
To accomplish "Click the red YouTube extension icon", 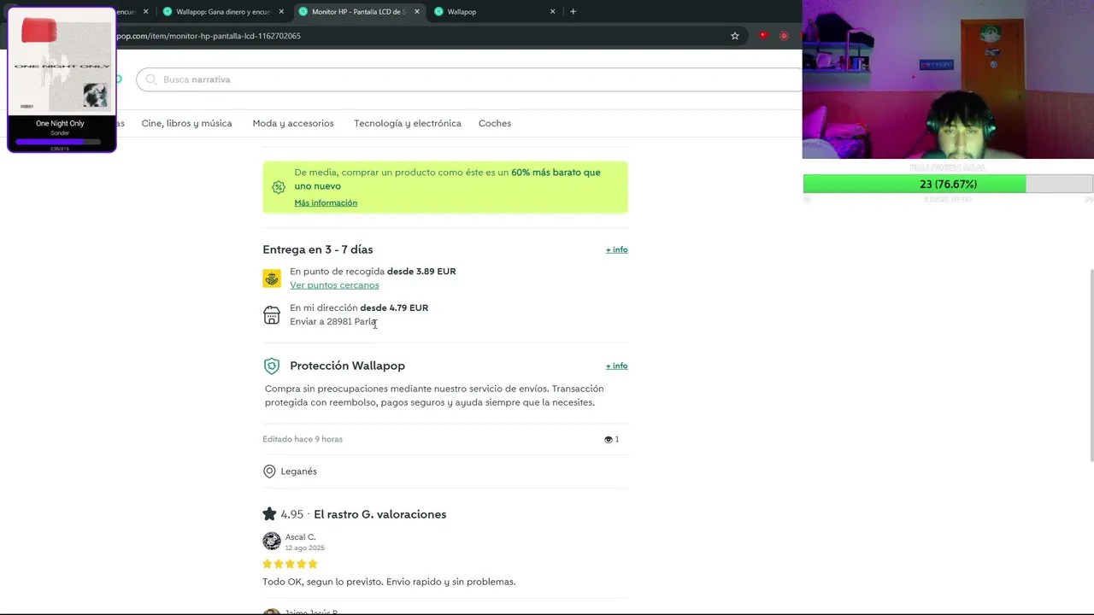I will click(x=763, y=36).
